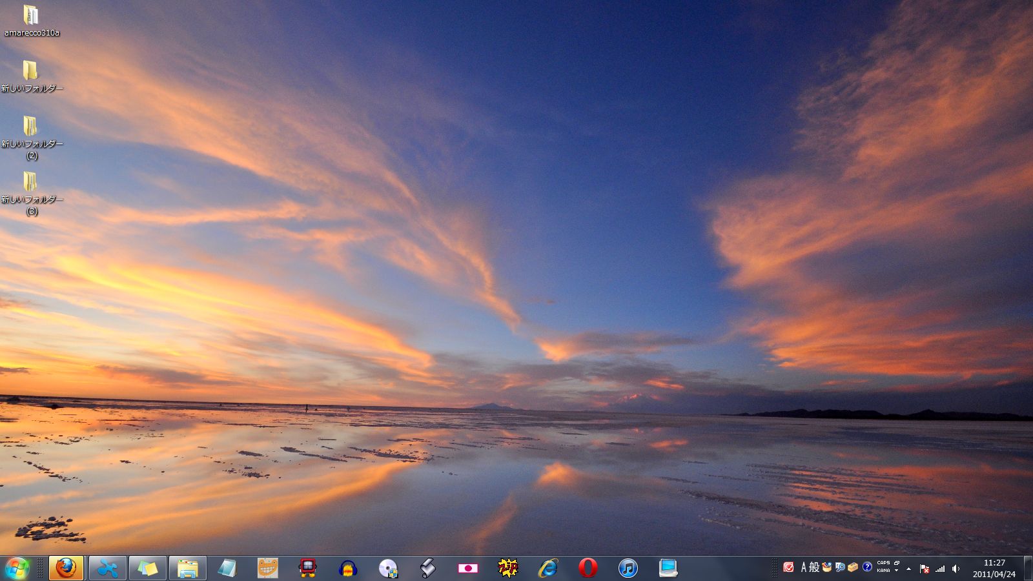Show hidden system tray icons
The image size is (1033, 581).
click(908, 569)
